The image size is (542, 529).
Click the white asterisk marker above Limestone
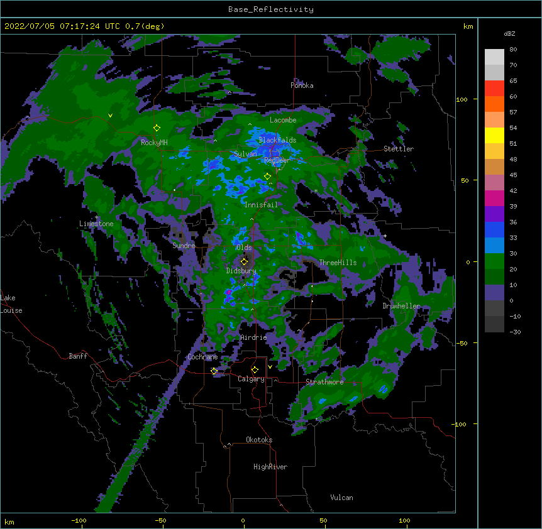96,217
